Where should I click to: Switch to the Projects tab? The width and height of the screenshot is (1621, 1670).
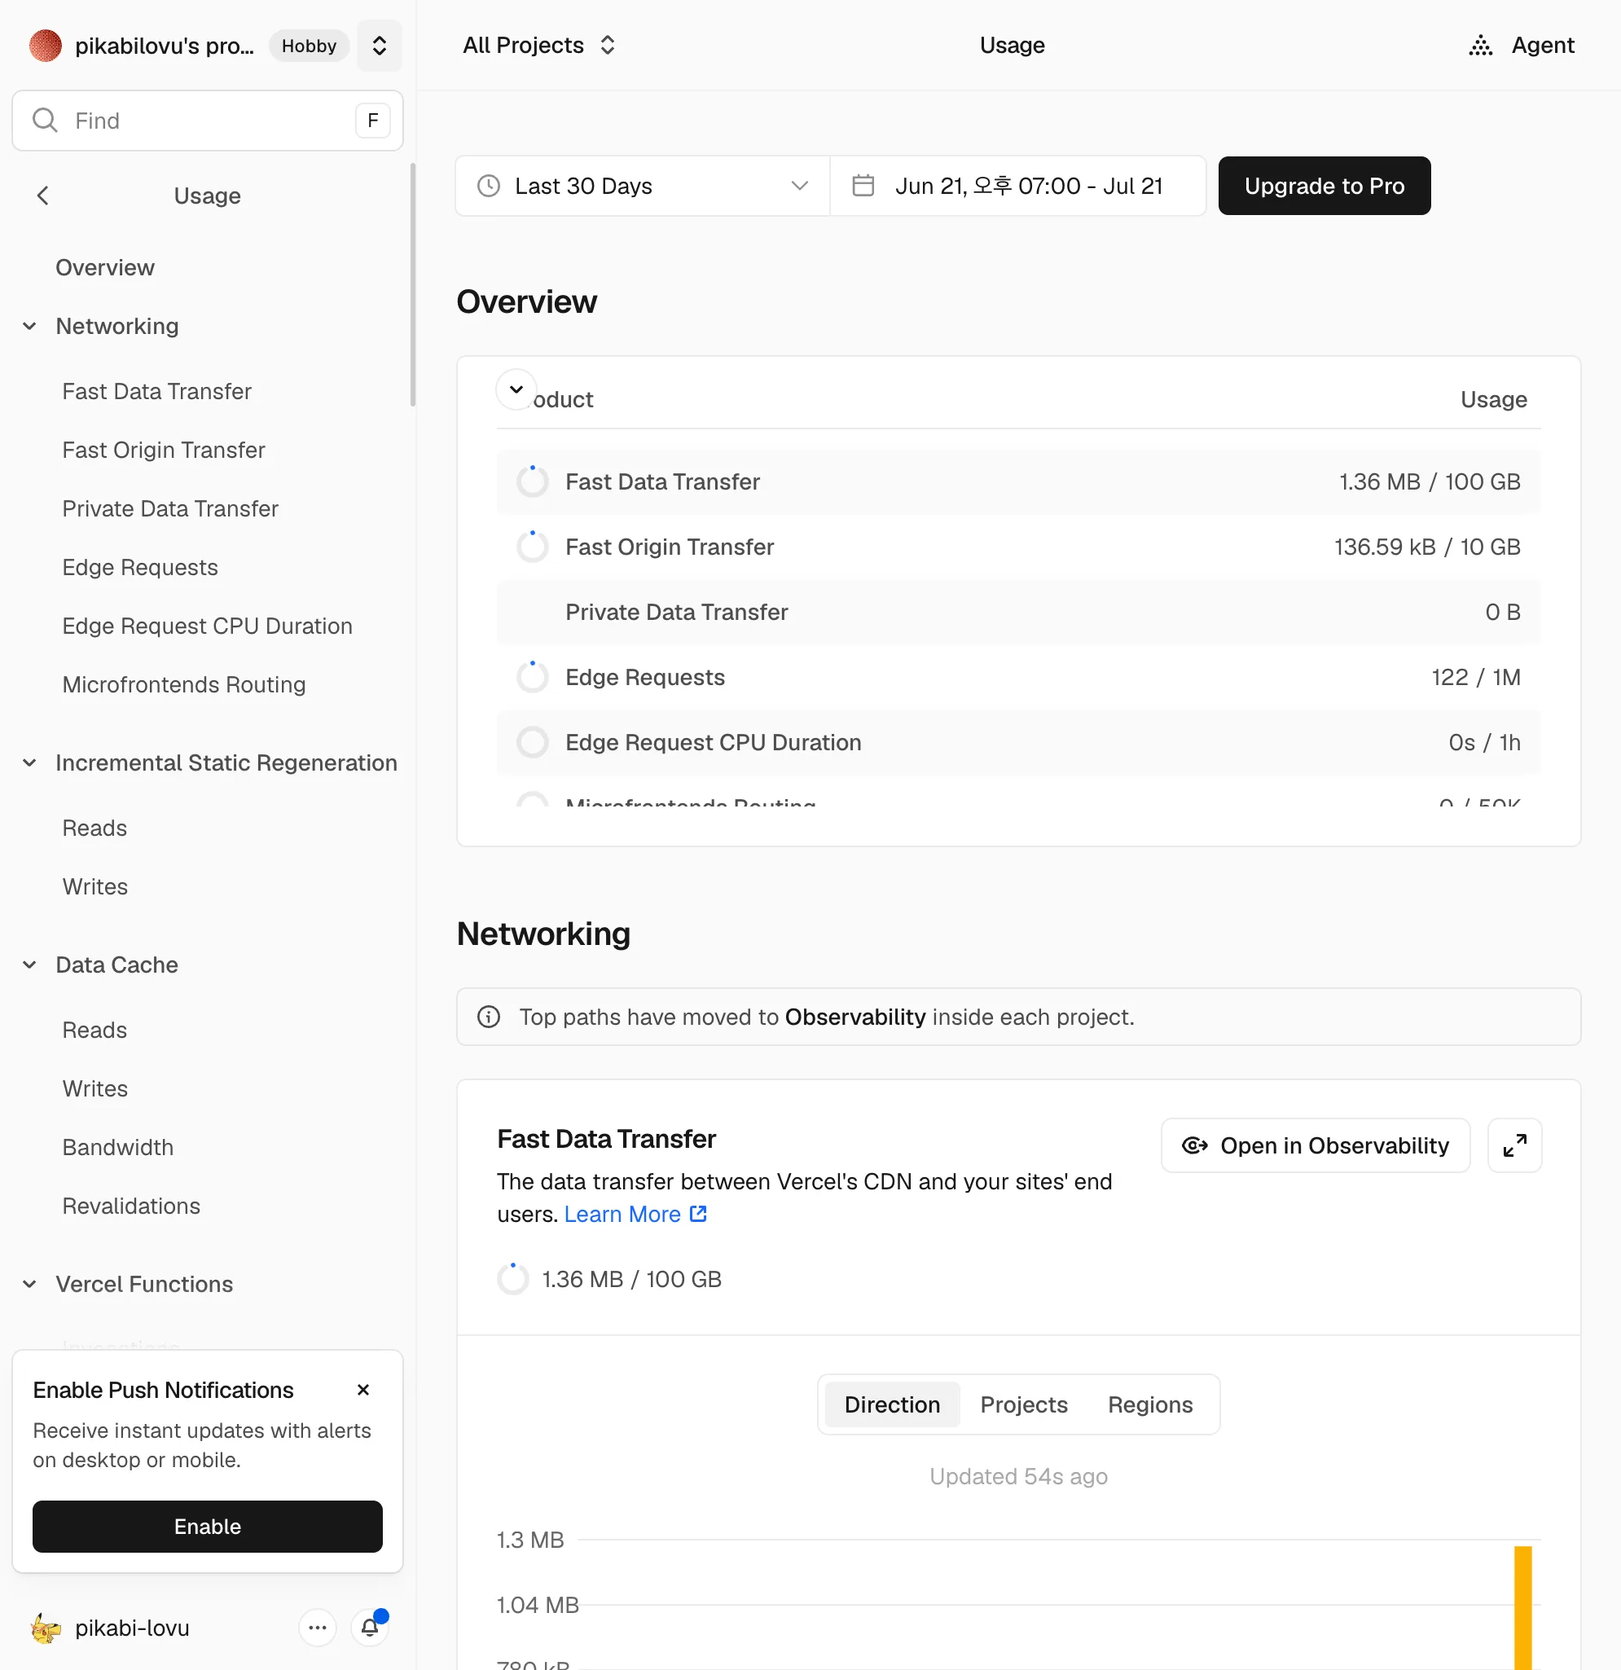click(1023, 1405)
